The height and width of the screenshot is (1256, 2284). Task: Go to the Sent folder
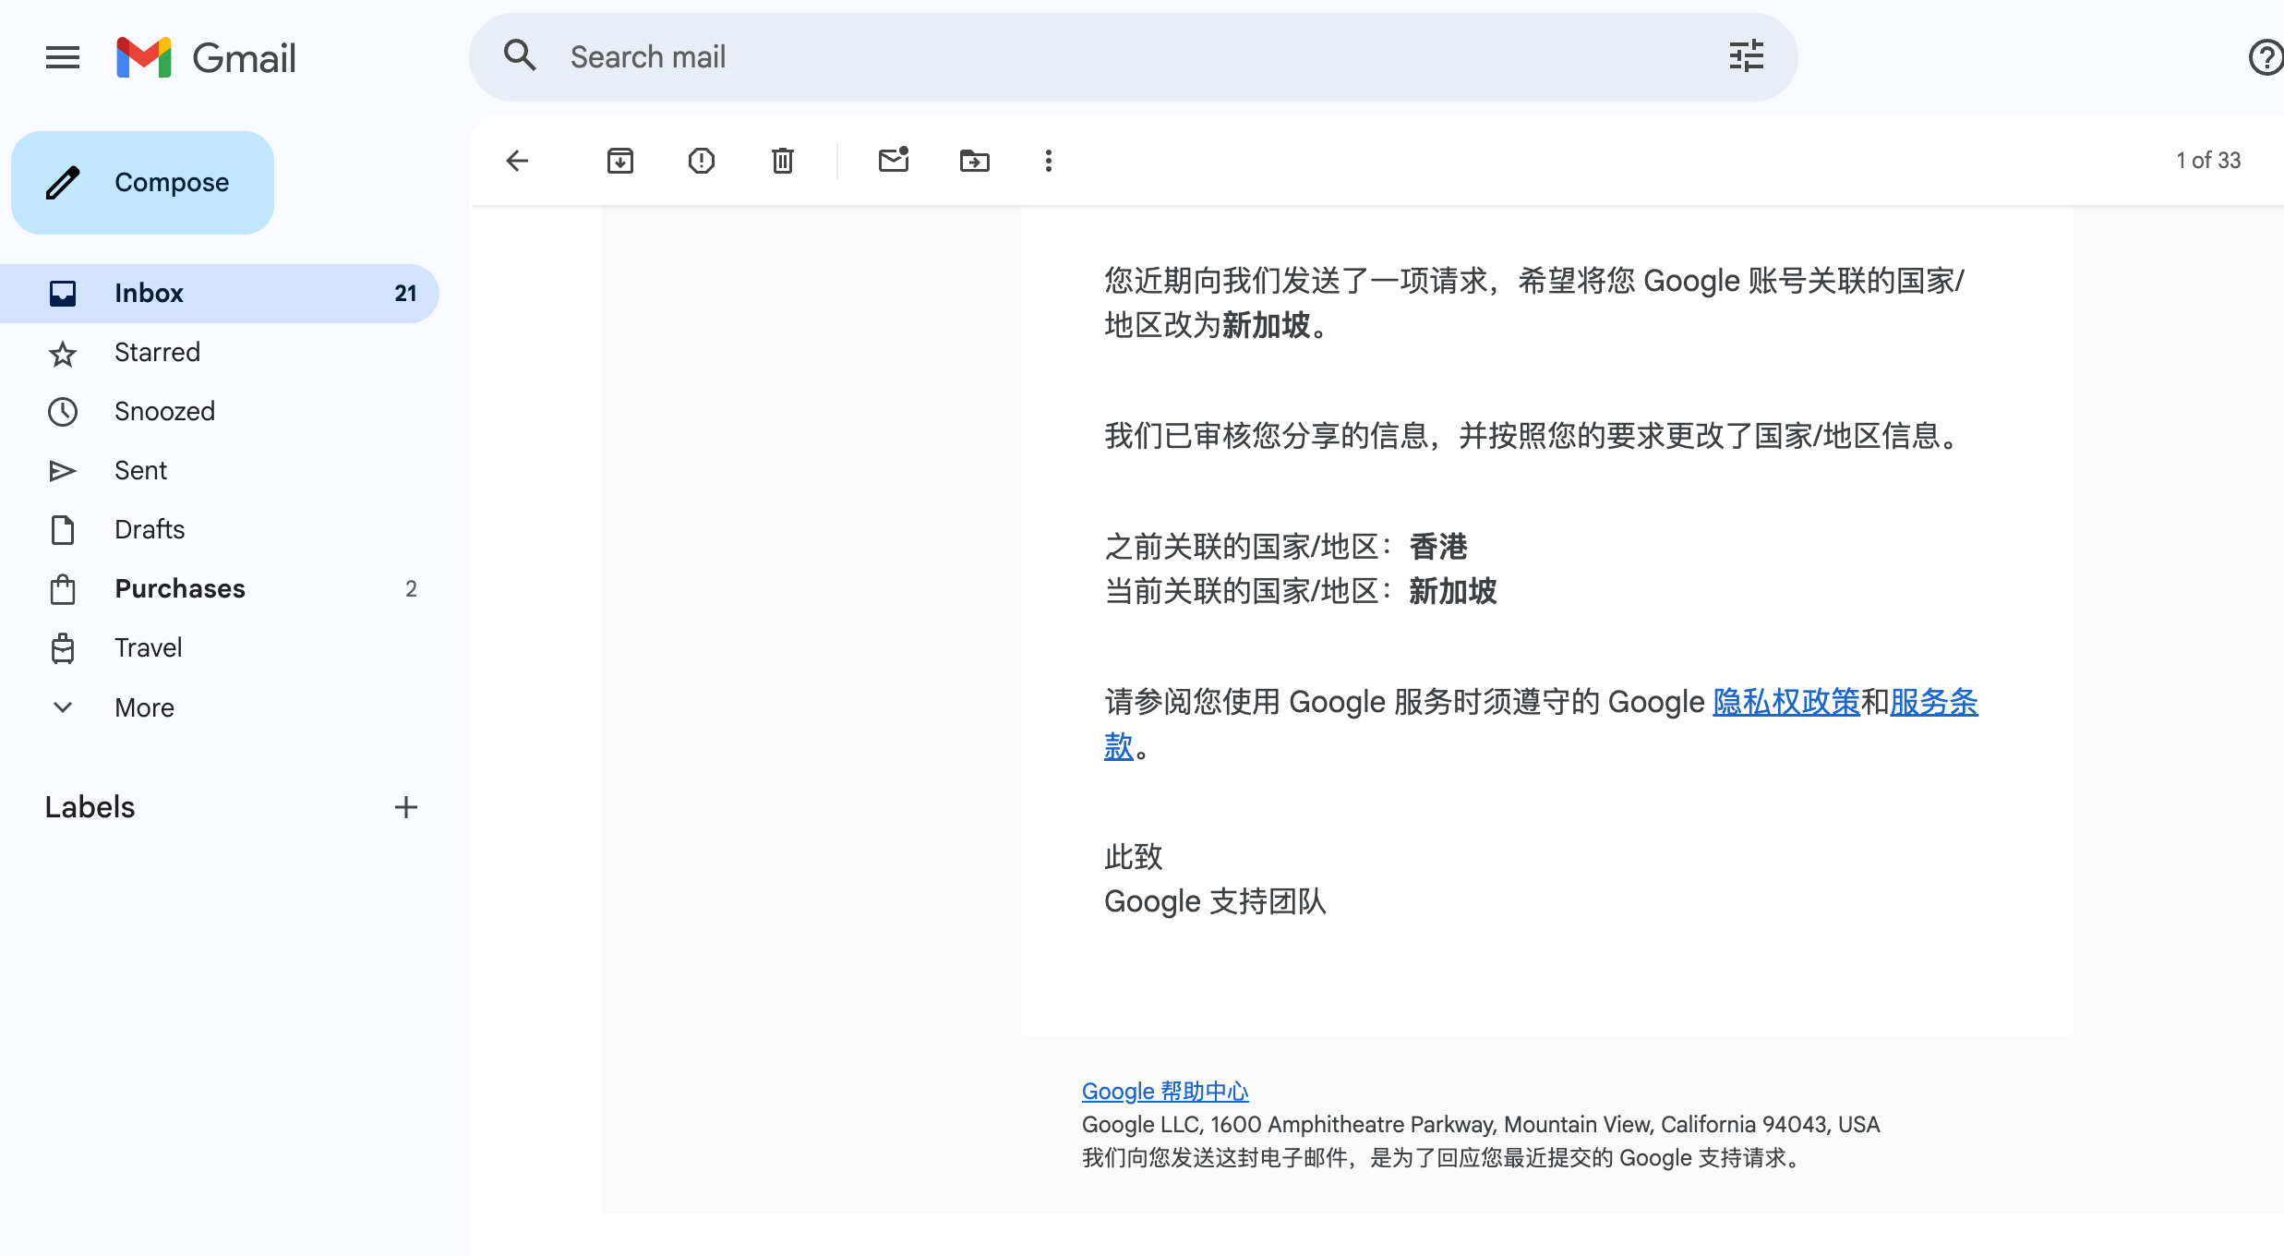click(140, 471)
